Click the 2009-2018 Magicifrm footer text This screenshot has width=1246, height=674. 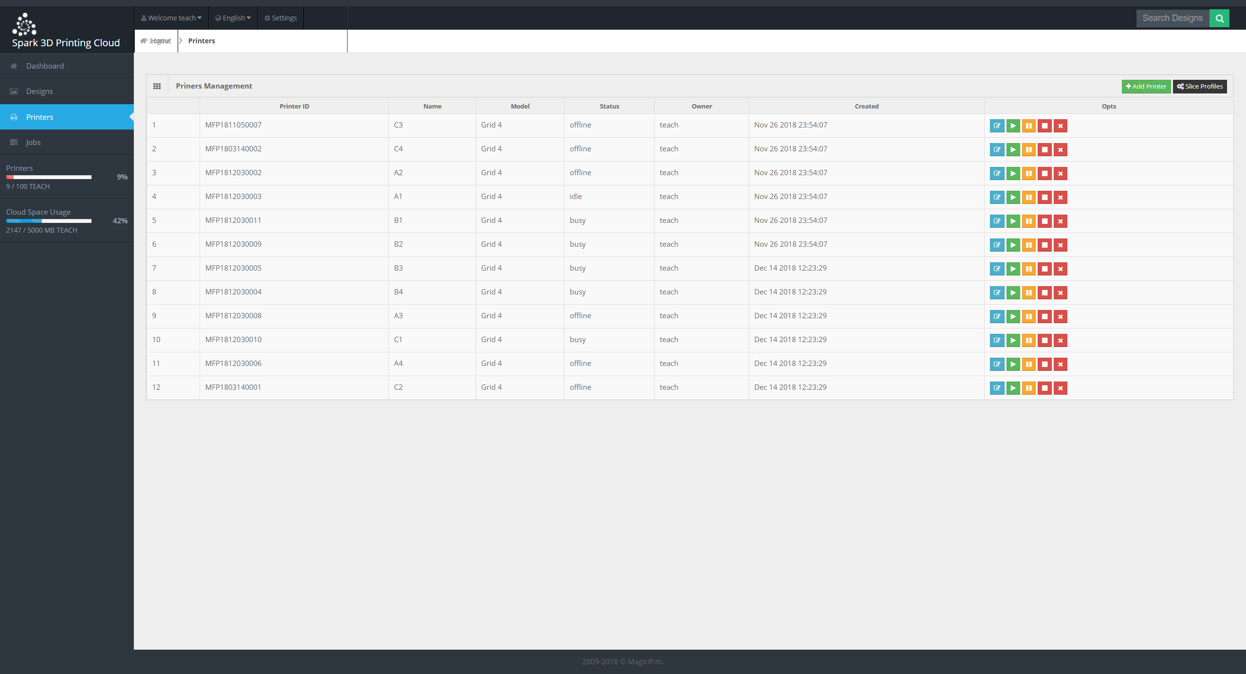pos(623,662)
